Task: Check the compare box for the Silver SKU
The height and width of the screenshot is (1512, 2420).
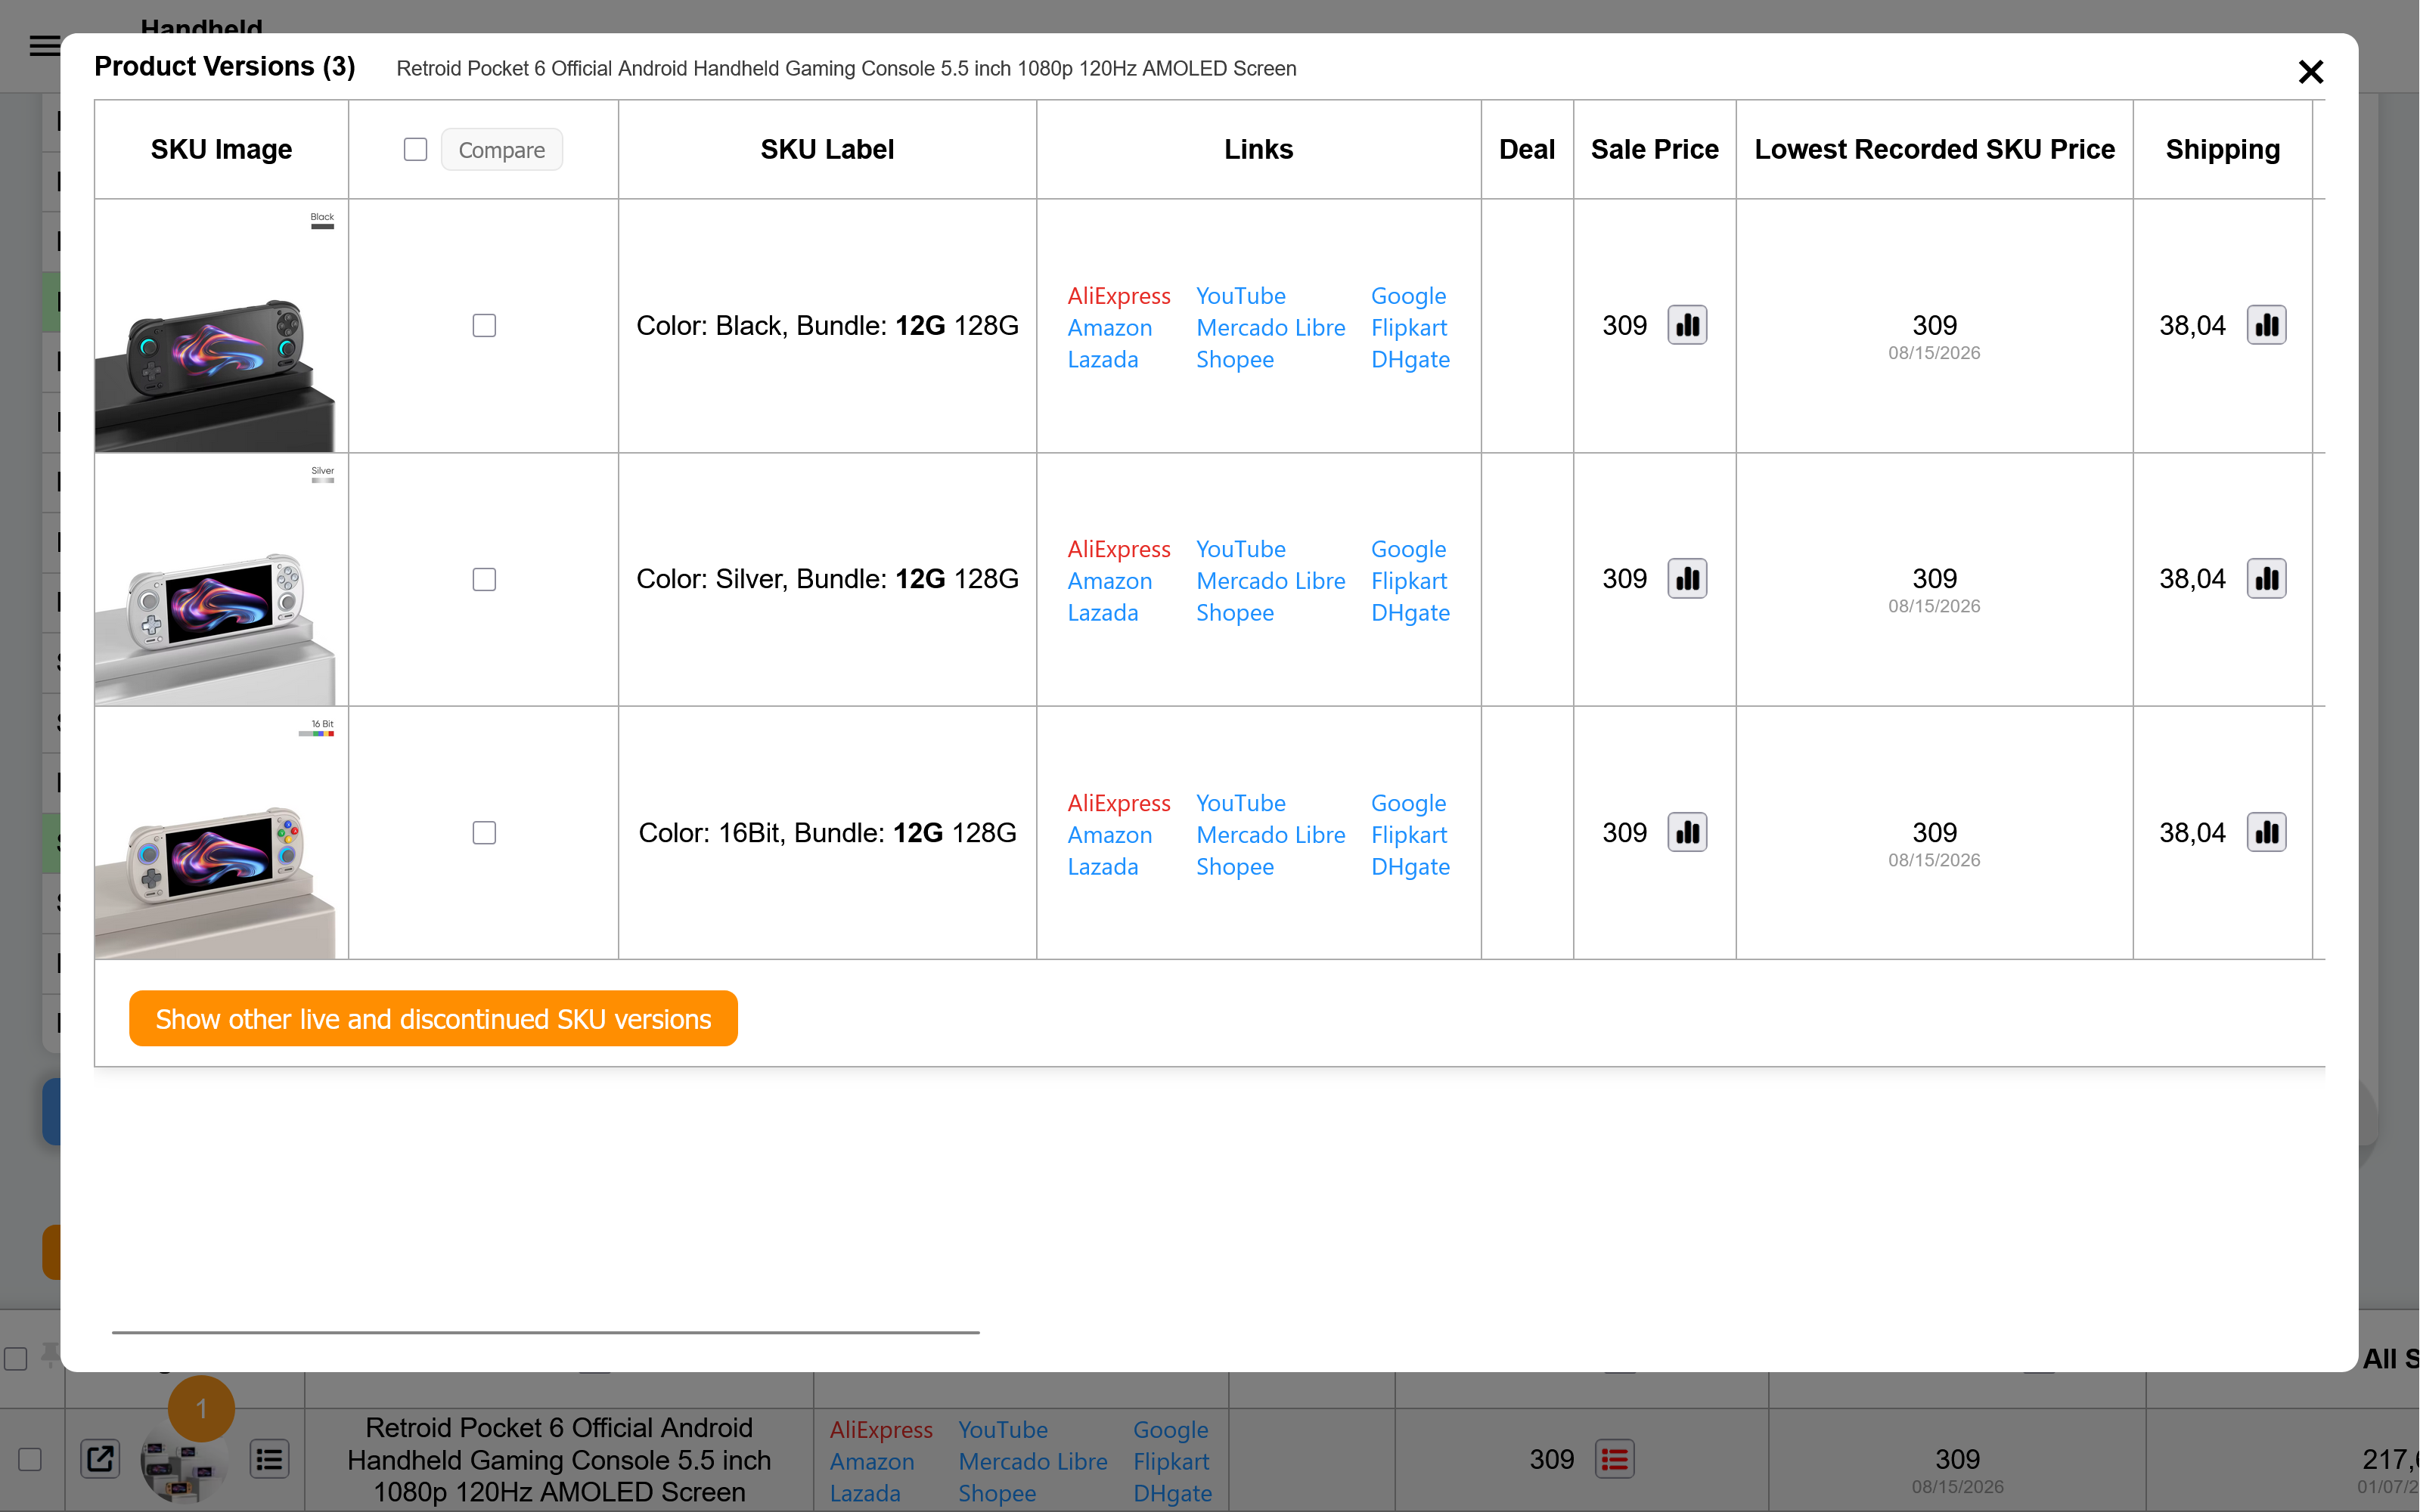Action: 484,580
